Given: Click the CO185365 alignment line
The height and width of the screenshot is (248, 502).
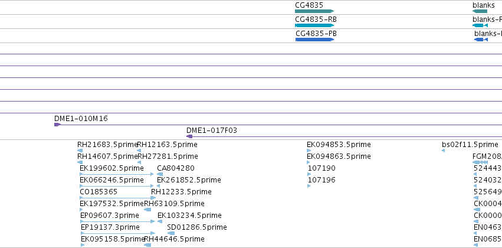Looking at the screenshot, I should tap(118, 198).
